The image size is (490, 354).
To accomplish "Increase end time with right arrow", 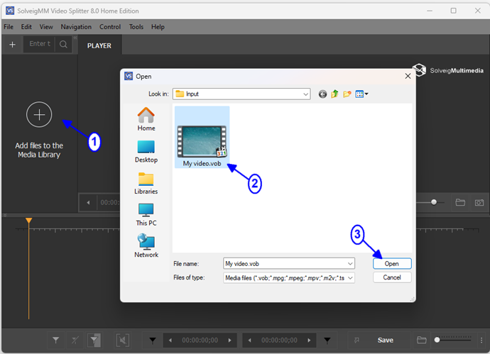I will tap(310, 341).
